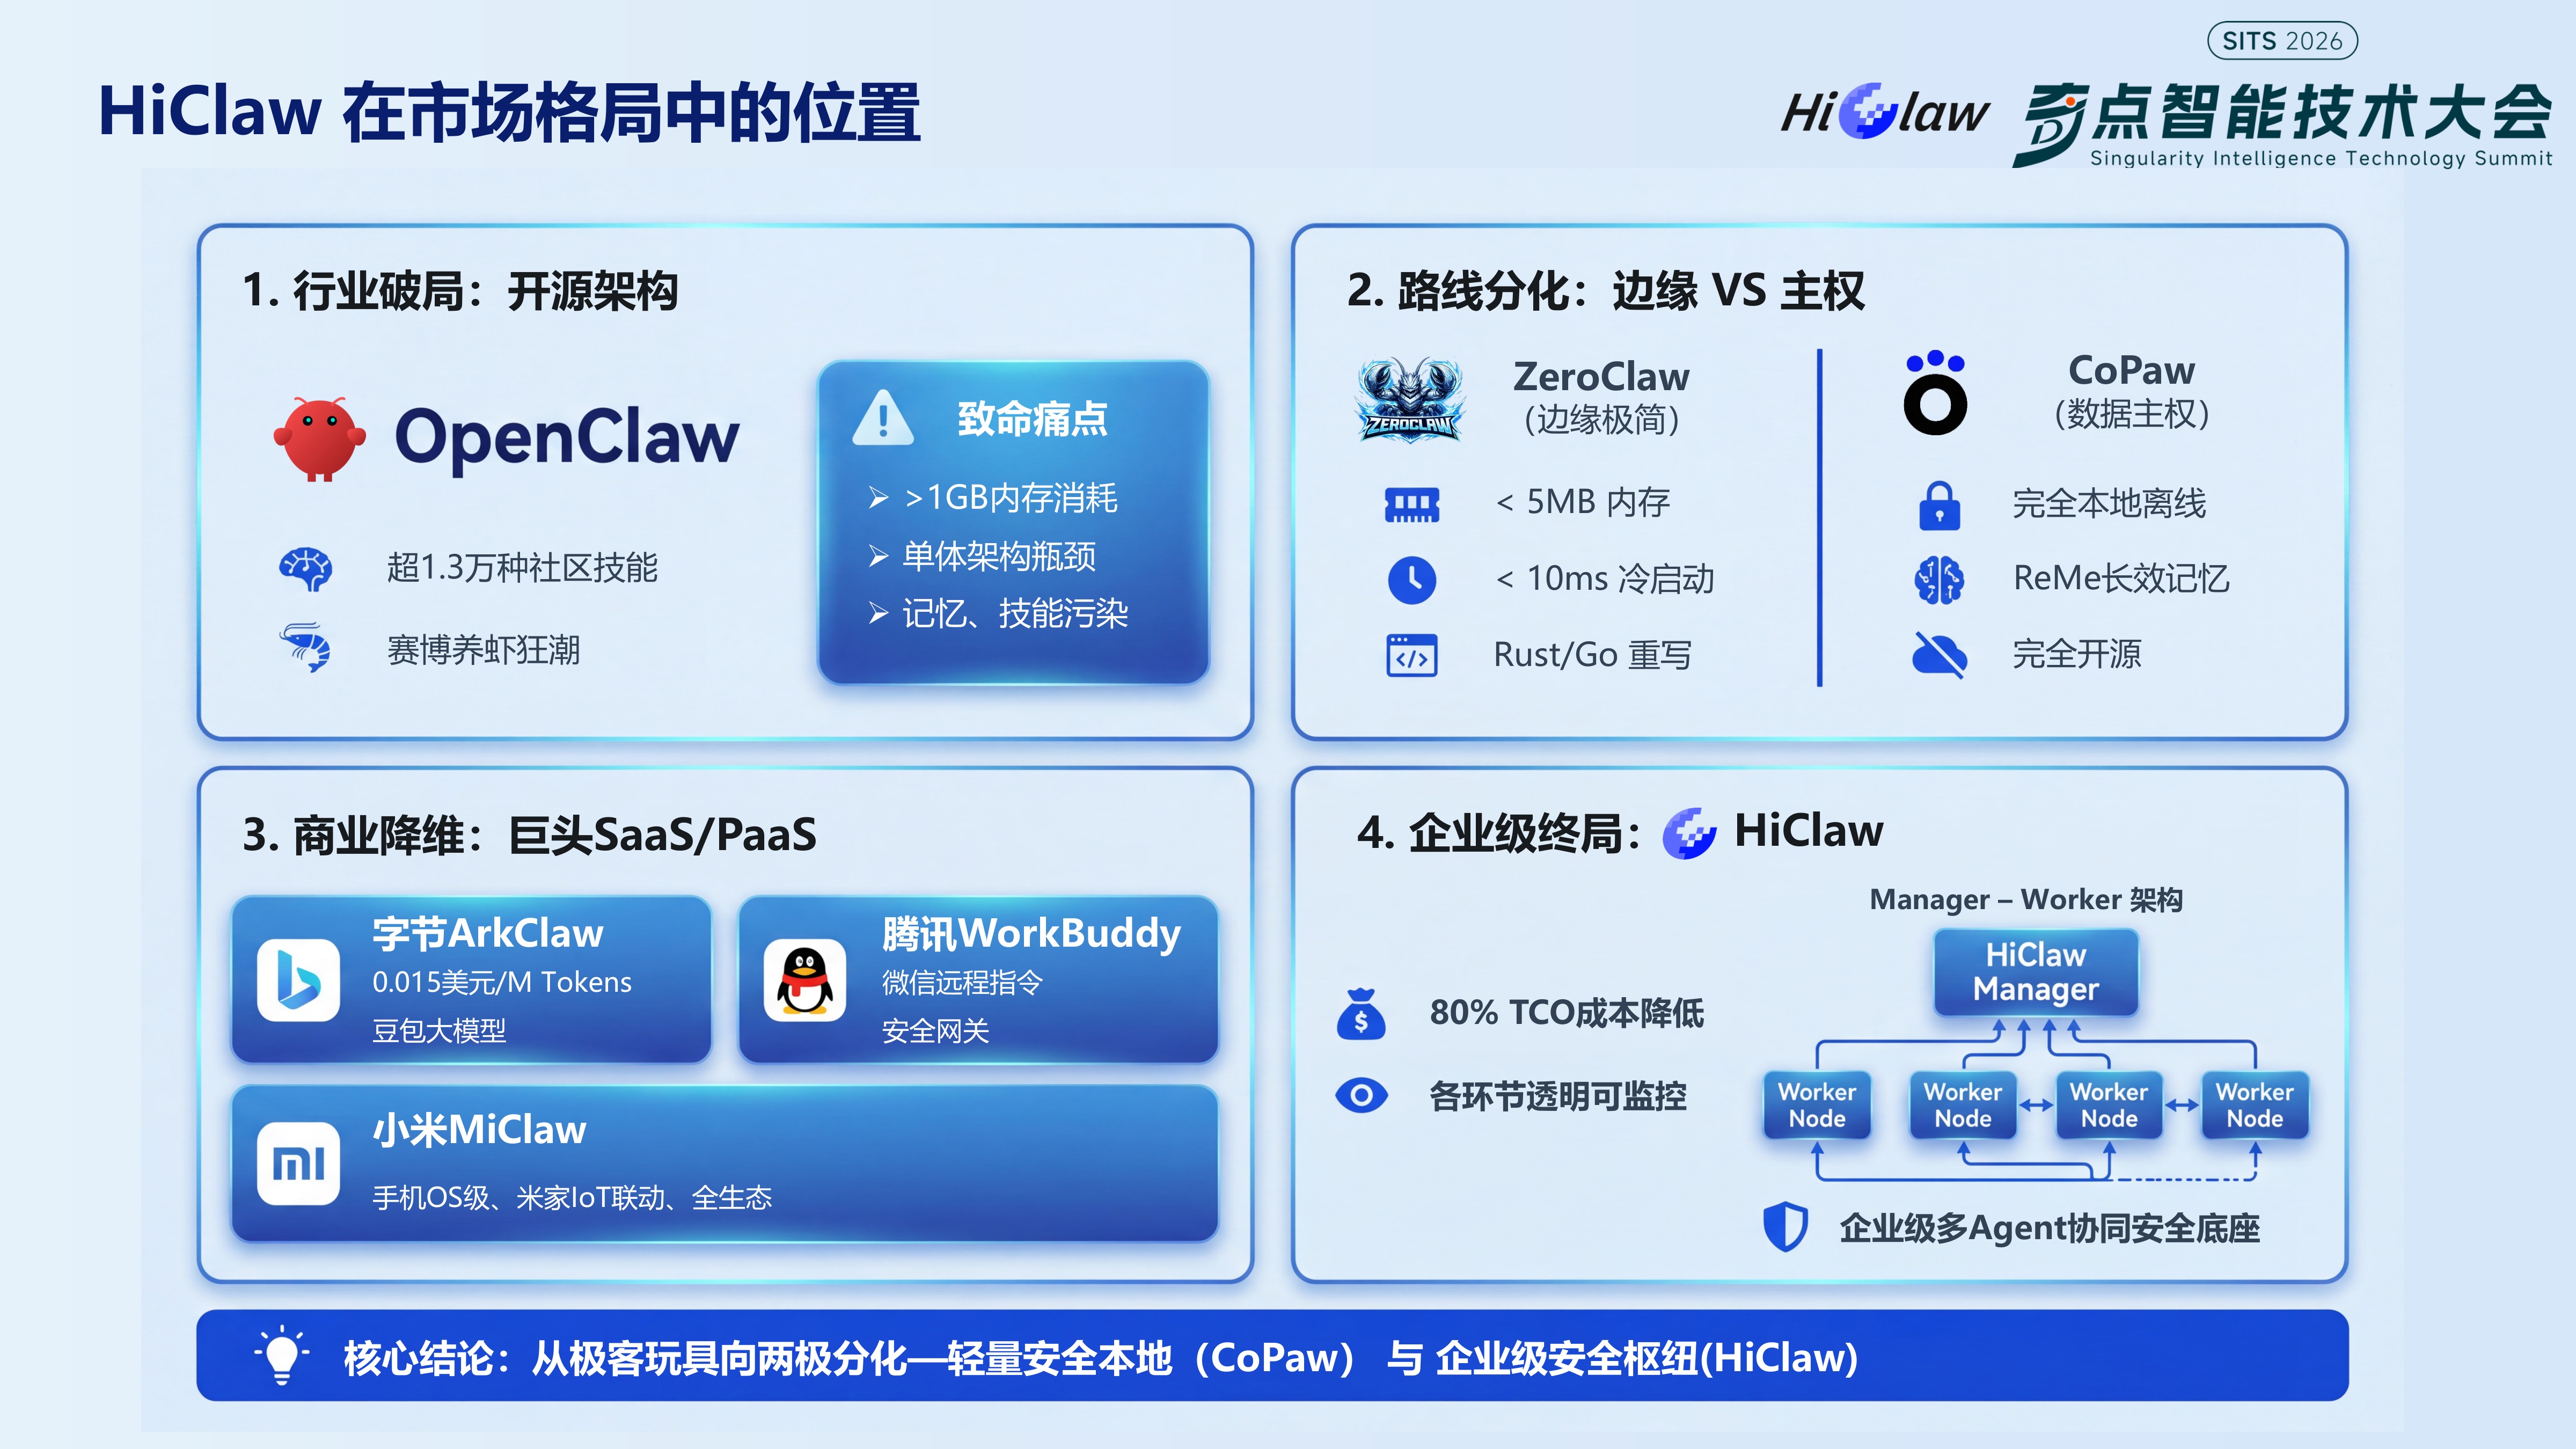
Task: Click the text >1GB内存消耗
Action: tap(1010, 497)
